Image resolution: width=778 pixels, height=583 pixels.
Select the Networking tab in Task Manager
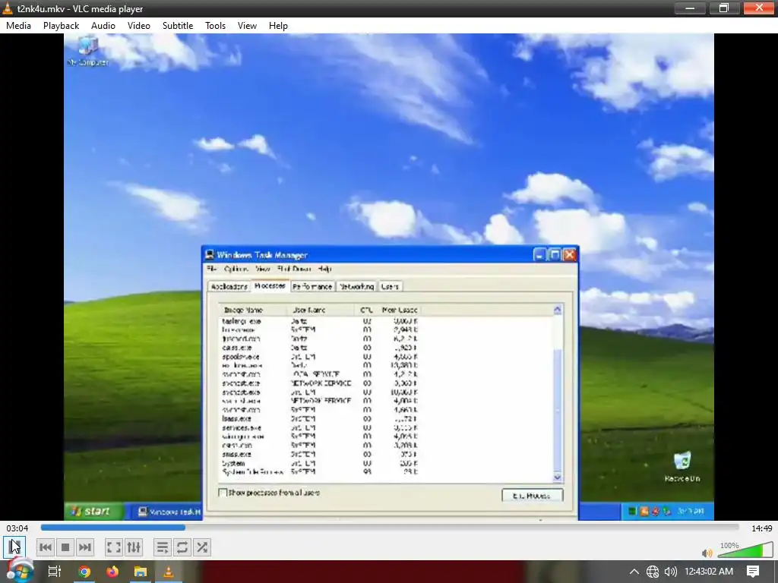tap(356, 286)
